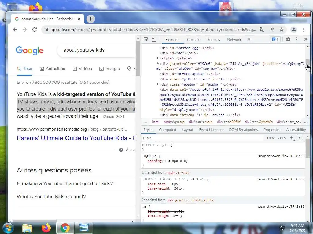Click the browser forward arrow
The width and height of the screenshot is (313, 234).
click(x=25, y=30)
